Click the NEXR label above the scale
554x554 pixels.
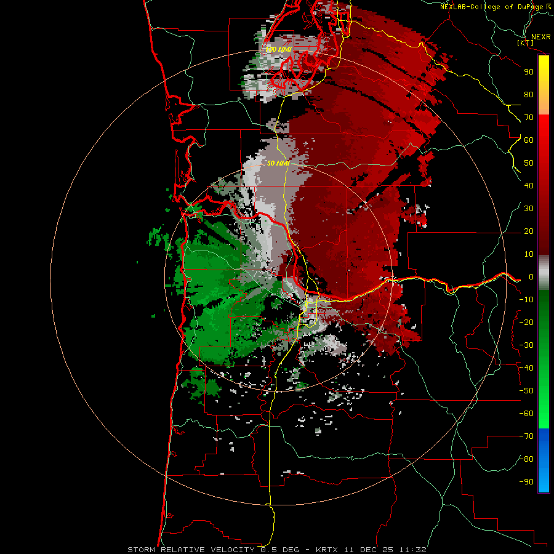[x=540, y=37]
